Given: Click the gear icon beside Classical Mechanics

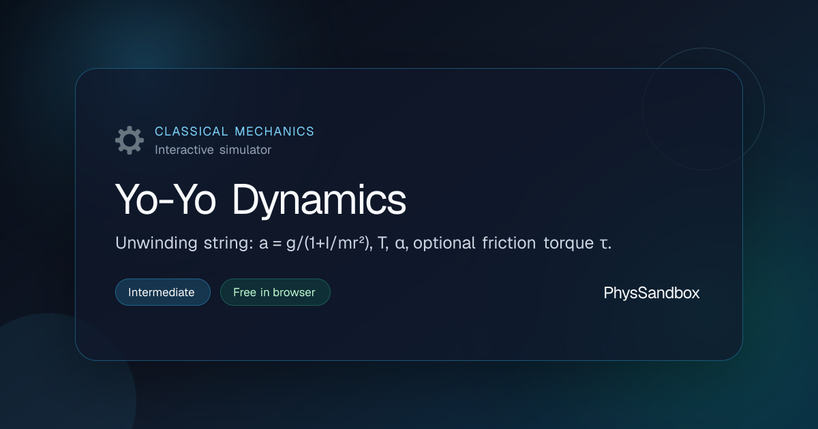Looking at the screenshot, I should pyautogui.click(x=130, y=140).
